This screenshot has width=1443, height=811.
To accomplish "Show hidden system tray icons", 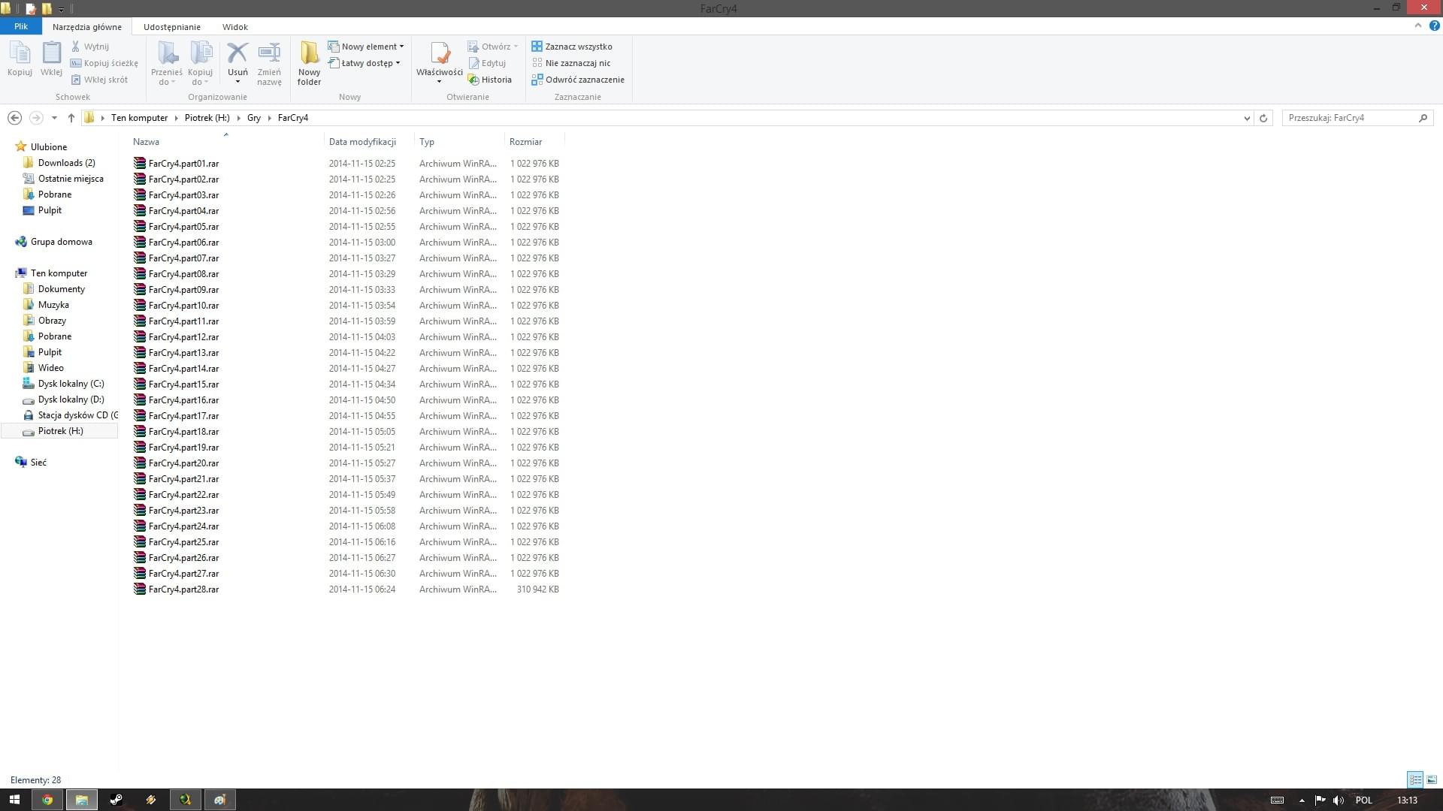I will 1302,800.
